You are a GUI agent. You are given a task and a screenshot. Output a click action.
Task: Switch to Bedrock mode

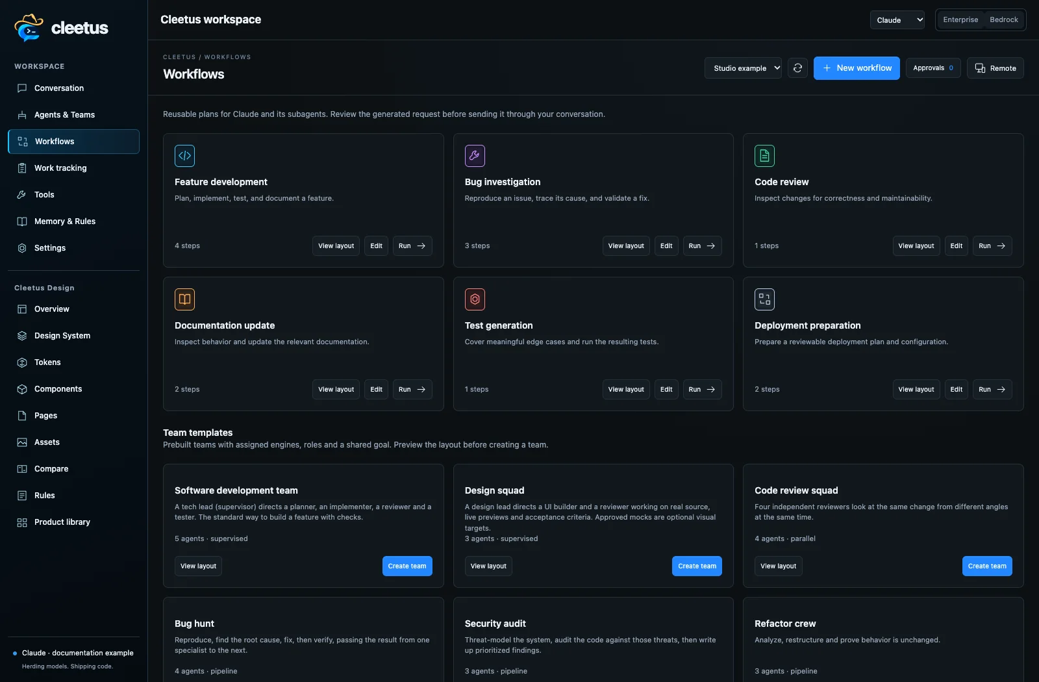click(x=1003, y=19)
